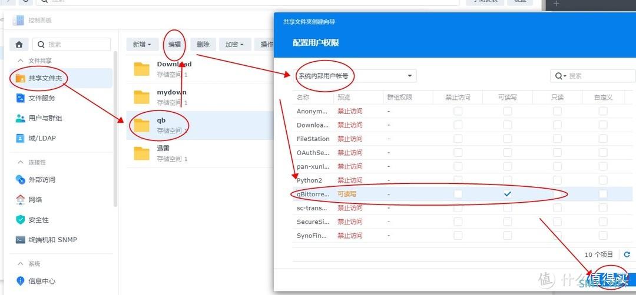Go to Control Panel home via house icon
This screenshot has width=636, height=295.
point(19,45)
